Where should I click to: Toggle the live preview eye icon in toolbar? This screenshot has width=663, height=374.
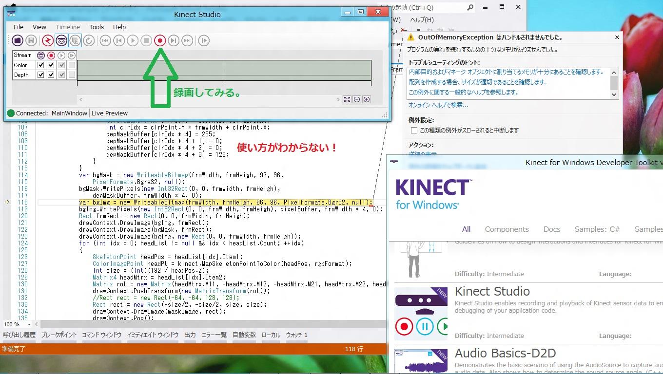coord(61,41)
